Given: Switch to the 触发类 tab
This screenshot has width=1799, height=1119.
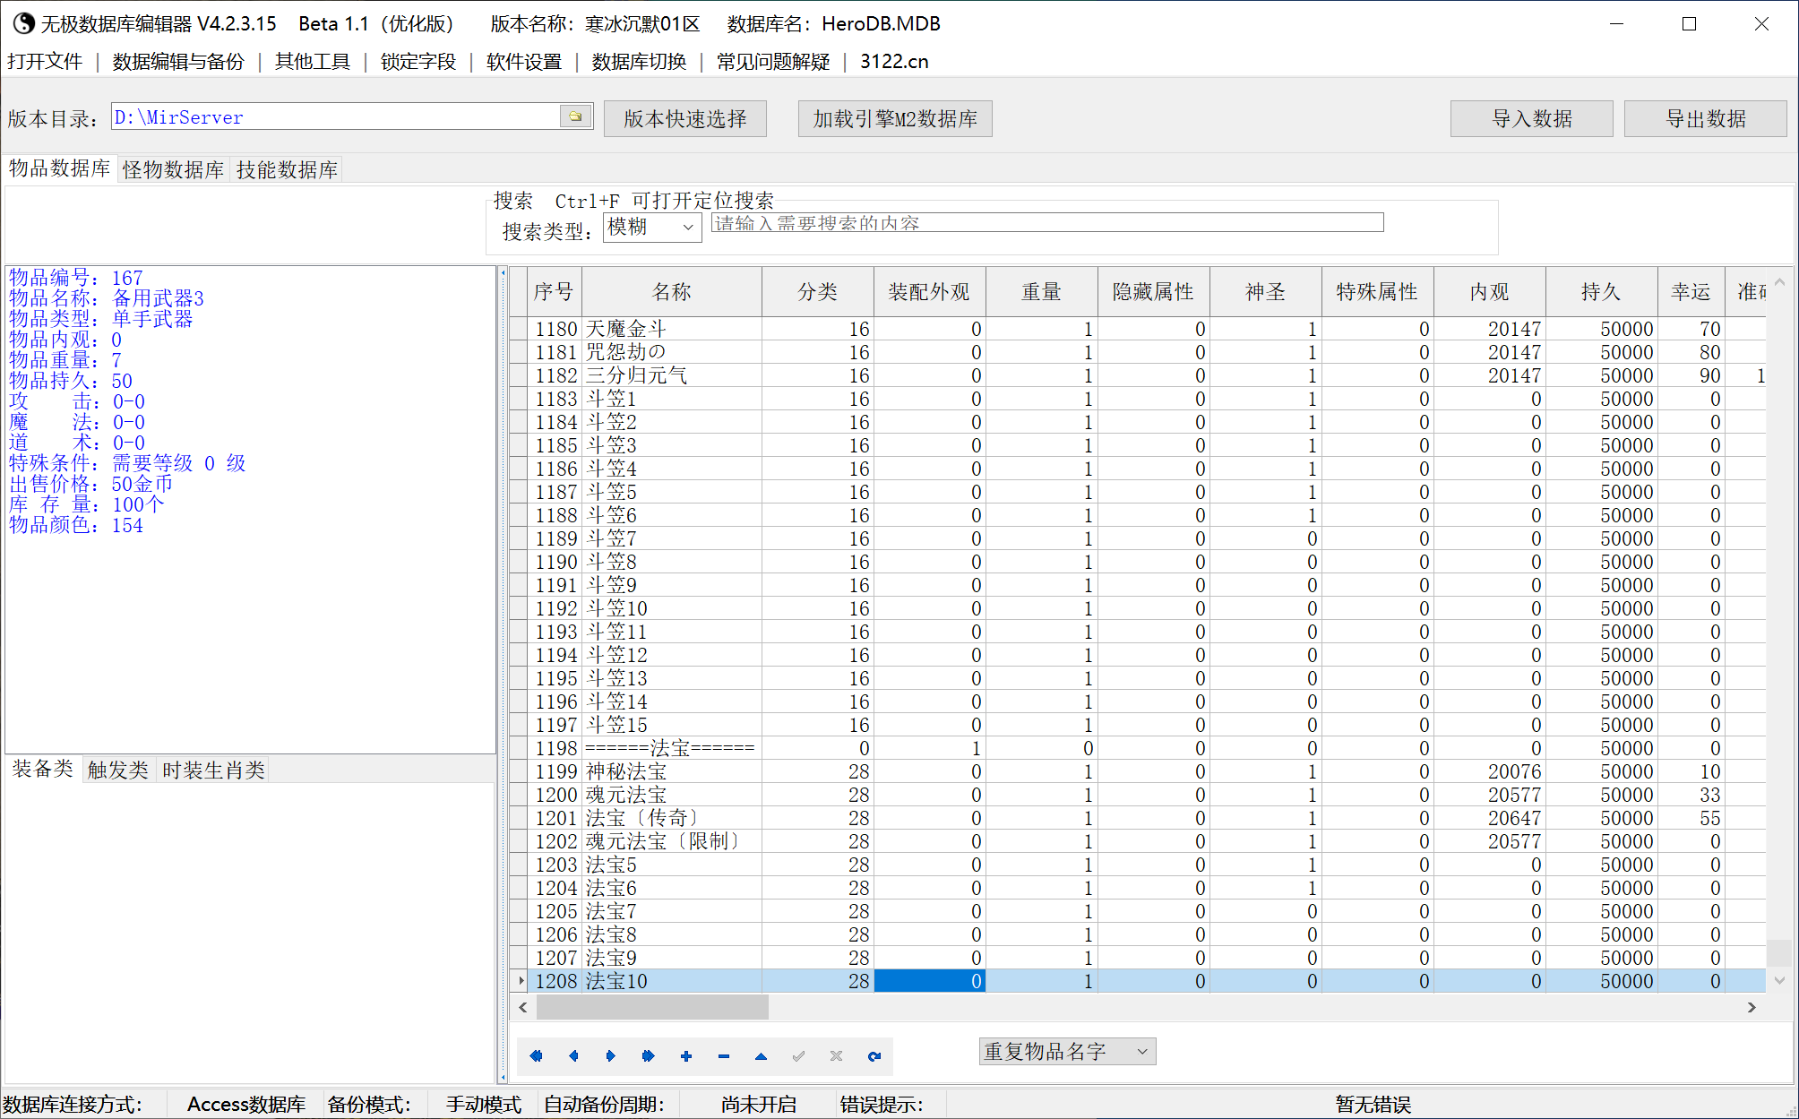Looking at the screenshot, I should (118, 770).
